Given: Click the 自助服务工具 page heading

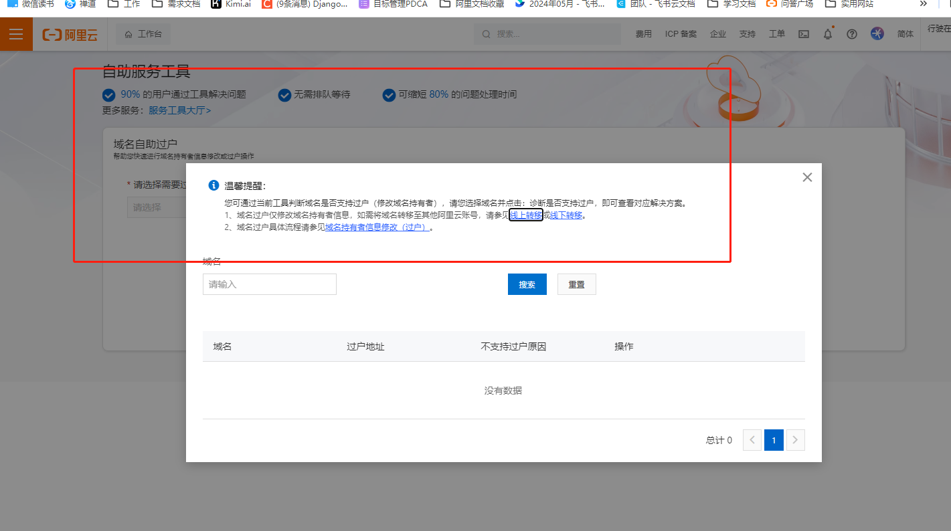Looking at the screenshot, I should tap(147, 72).
